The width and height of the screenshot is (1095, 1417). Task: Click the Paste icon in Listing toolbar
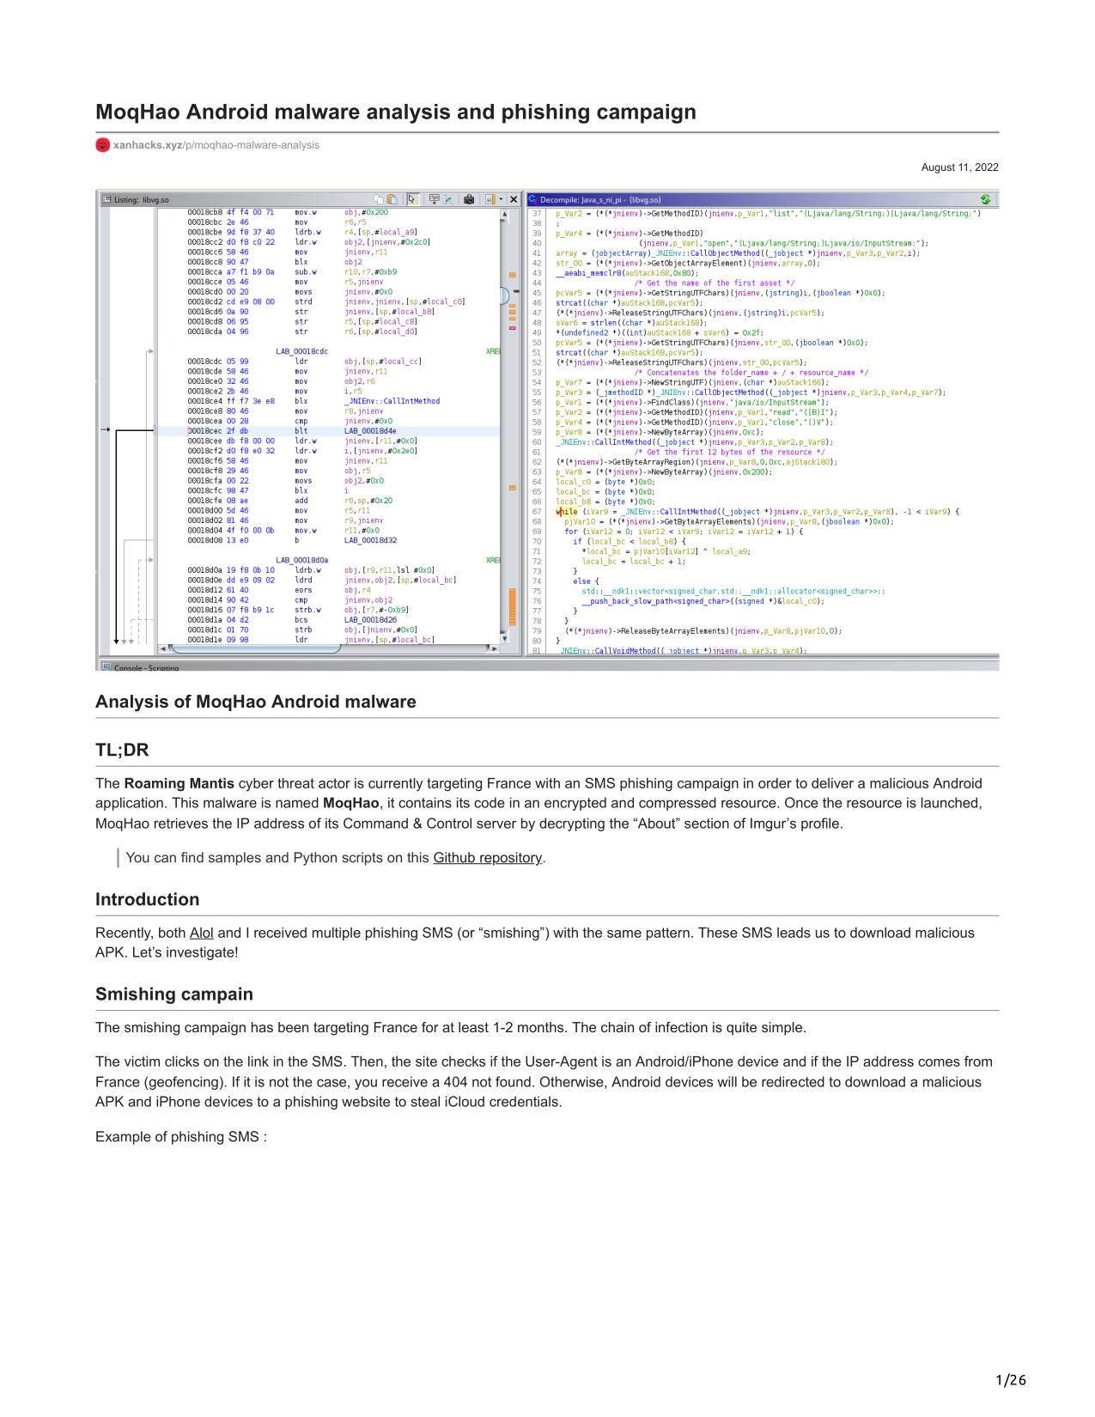[392, 199]
